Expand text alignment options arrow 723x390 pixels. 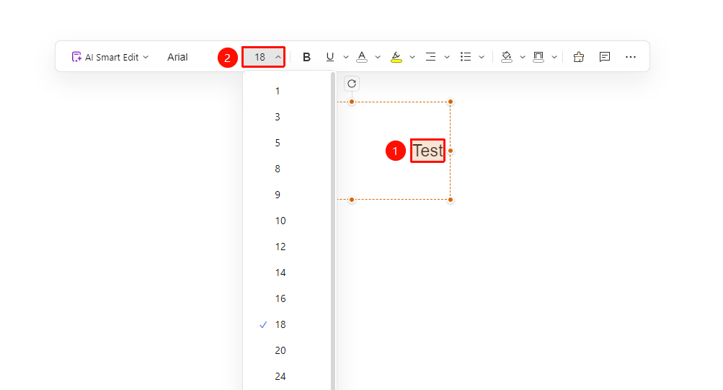pos(447,57)
